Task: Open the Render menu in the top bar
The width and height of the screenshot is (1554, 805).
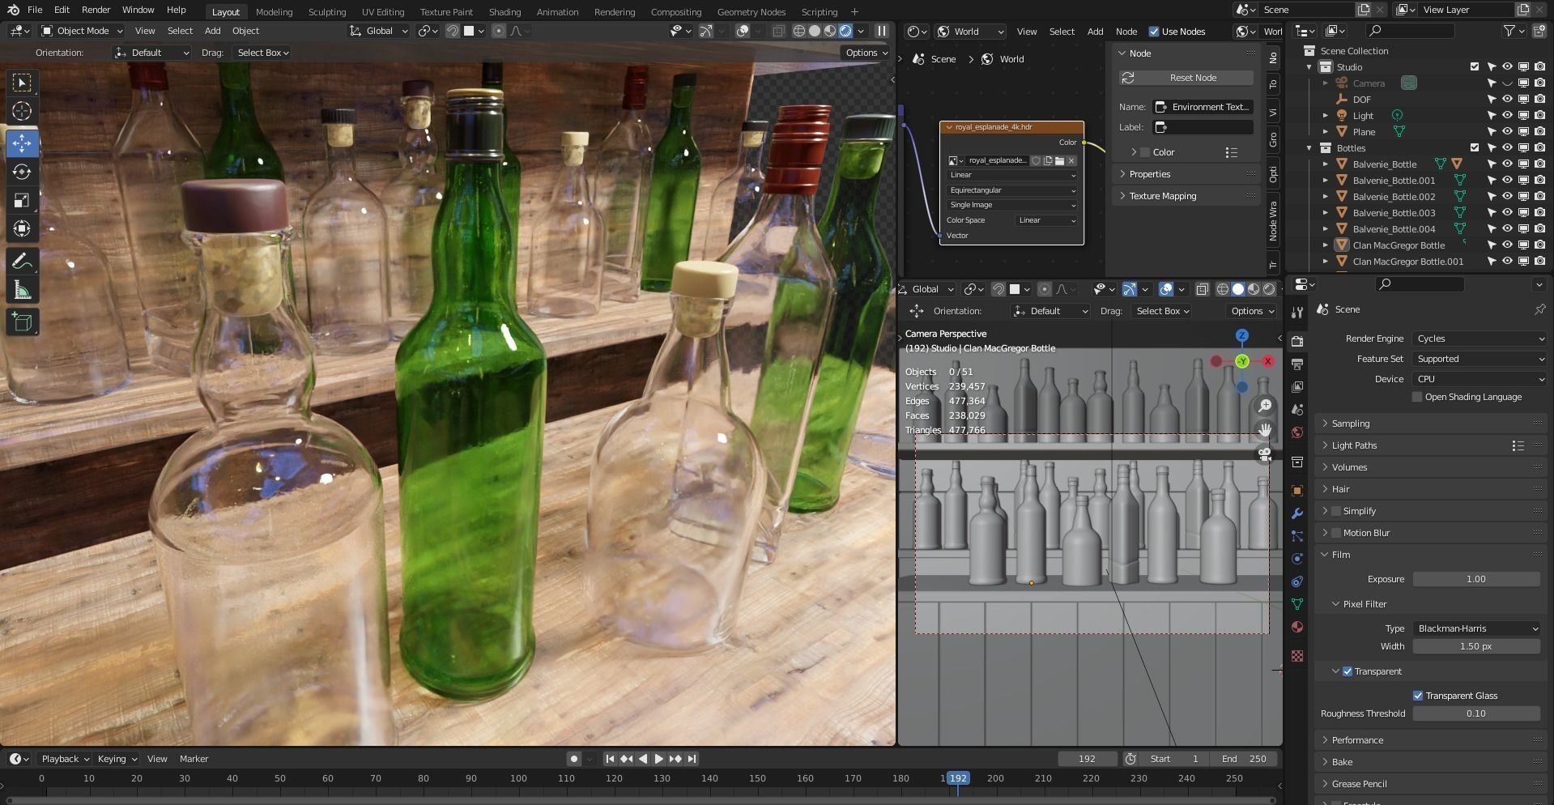Action: (96, 11)
